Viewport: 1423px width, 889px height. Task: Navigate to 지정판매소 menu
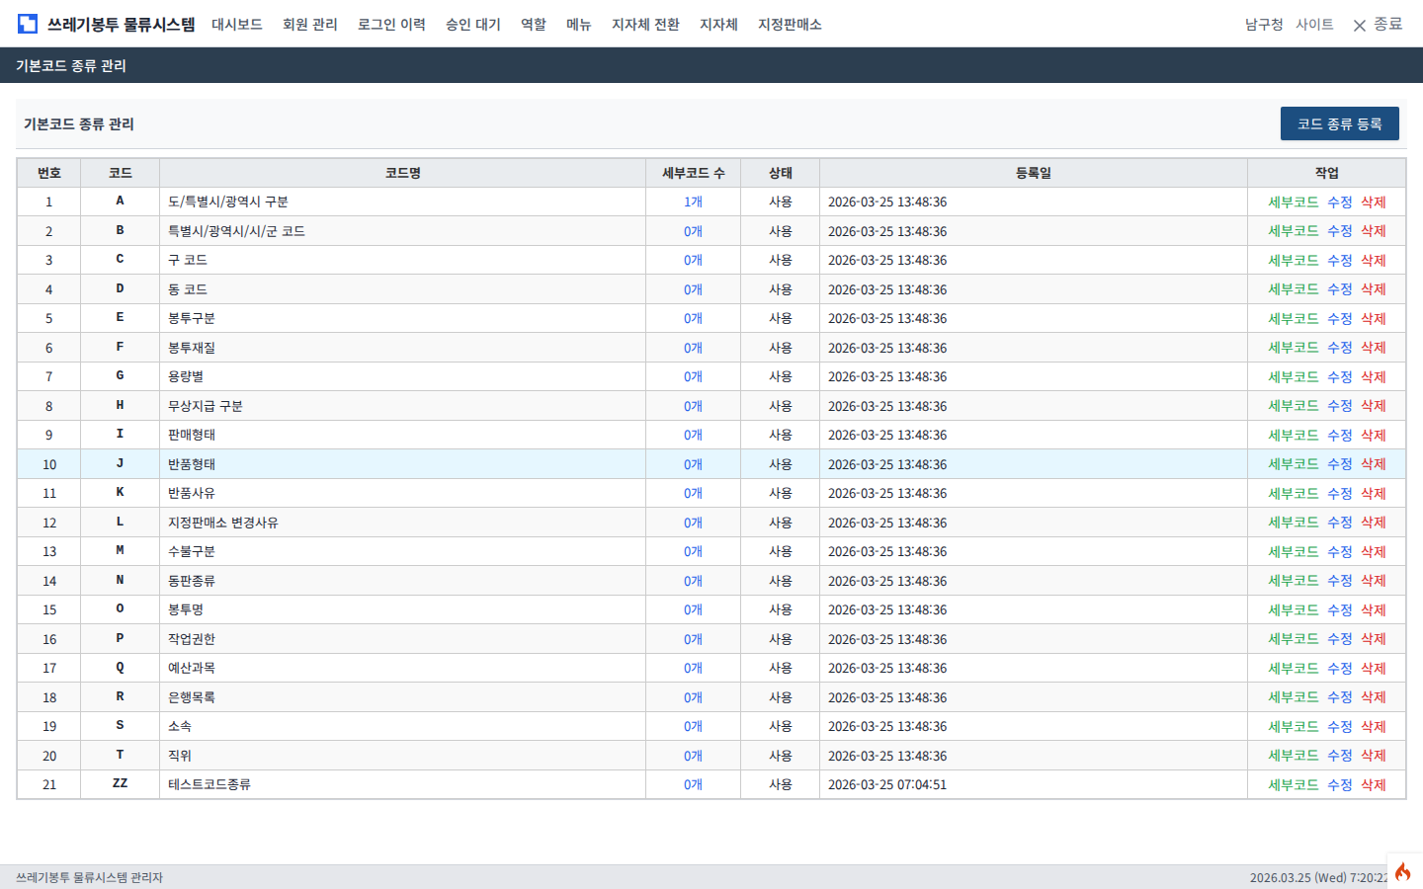pos(790,25)
